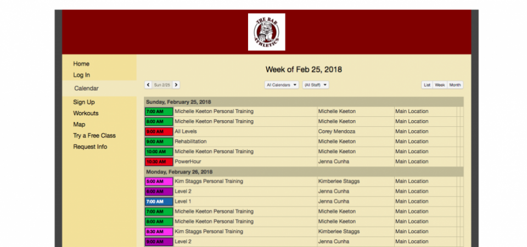Open Log In page
The width and height of the screenshot is (527, 247).
[82, 75]
